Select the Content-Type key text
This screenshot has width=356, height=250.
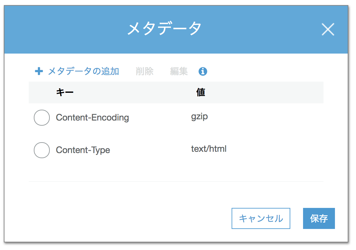[x=83, y=150]
